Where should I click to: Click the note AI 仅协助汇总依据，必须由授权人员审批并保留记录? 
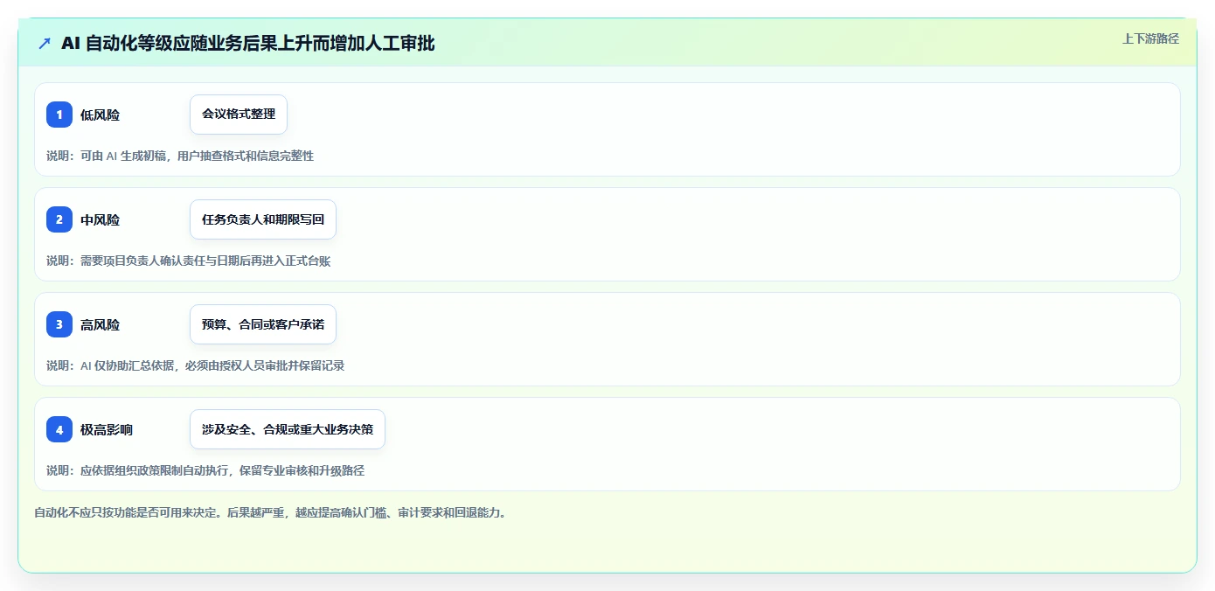(x=212, y=365)
